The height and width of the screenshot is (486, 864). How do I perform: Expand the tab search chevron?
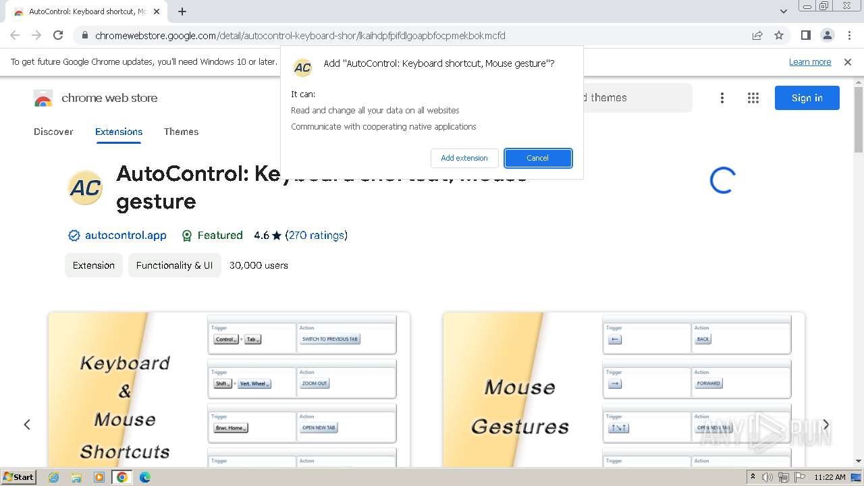coord(784,11)
